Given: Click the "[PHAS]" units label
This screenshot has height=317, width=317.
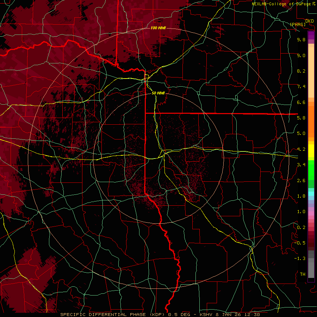Looking at the screenshot, I should (x=298, y=25).
